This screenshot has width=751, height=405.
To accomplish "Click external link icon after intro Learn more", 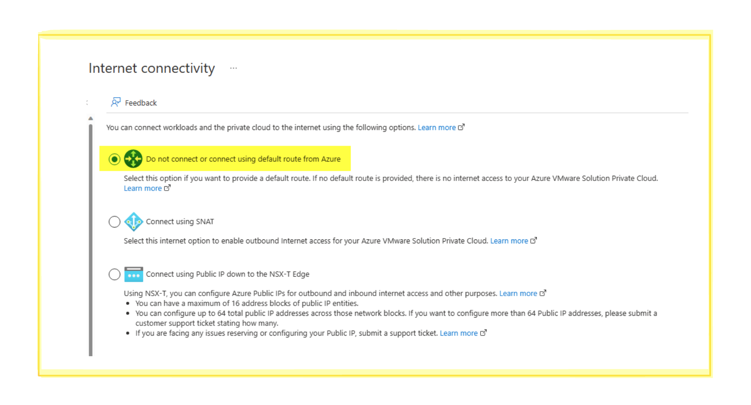I will [x=461, y=127].
